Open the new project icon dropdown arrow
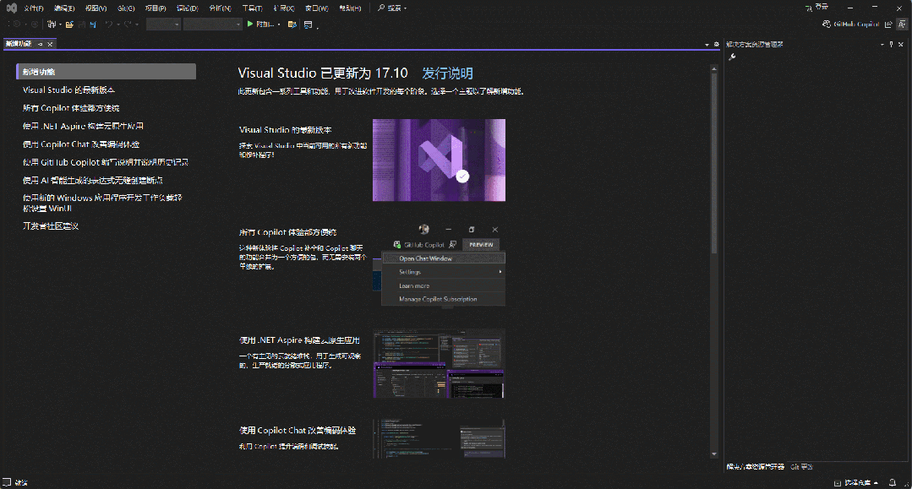912x489 pixels. (61, 24)
